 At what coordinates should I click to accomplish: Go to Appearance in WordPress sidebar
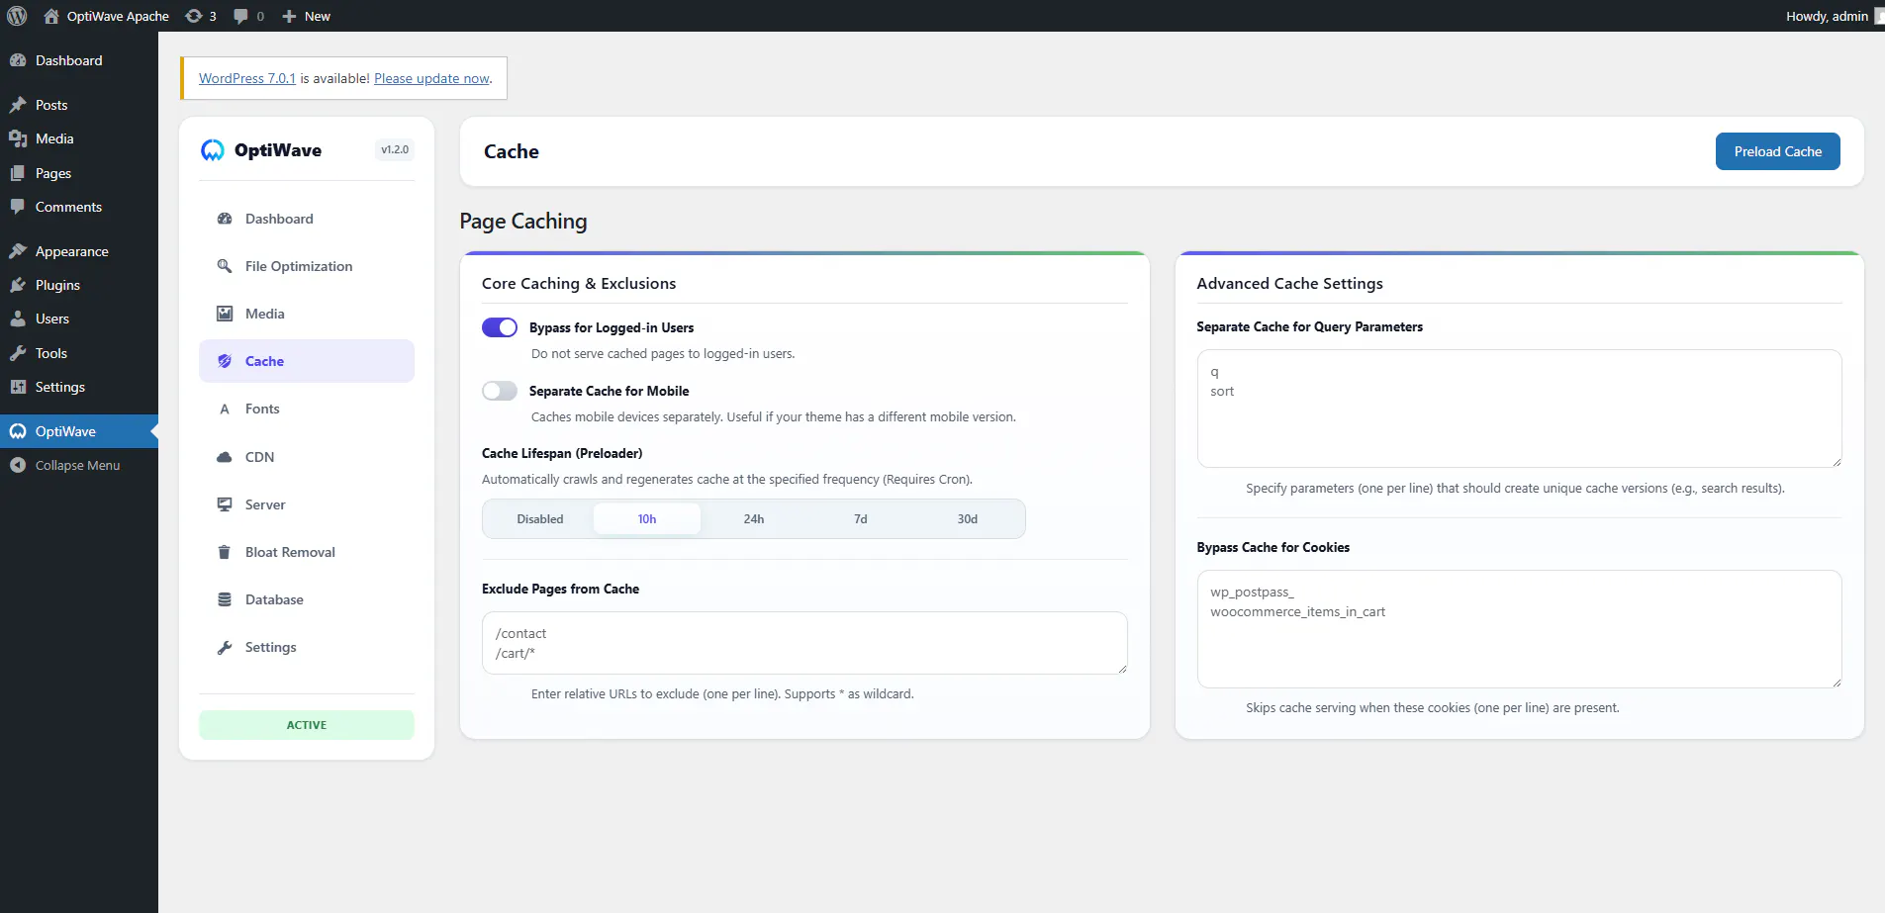click(x=79, y=251)
